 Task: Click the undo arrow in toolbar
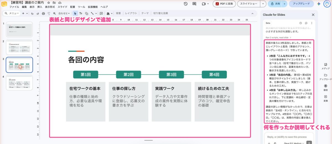pyautogui.click(x=32, y=13)
